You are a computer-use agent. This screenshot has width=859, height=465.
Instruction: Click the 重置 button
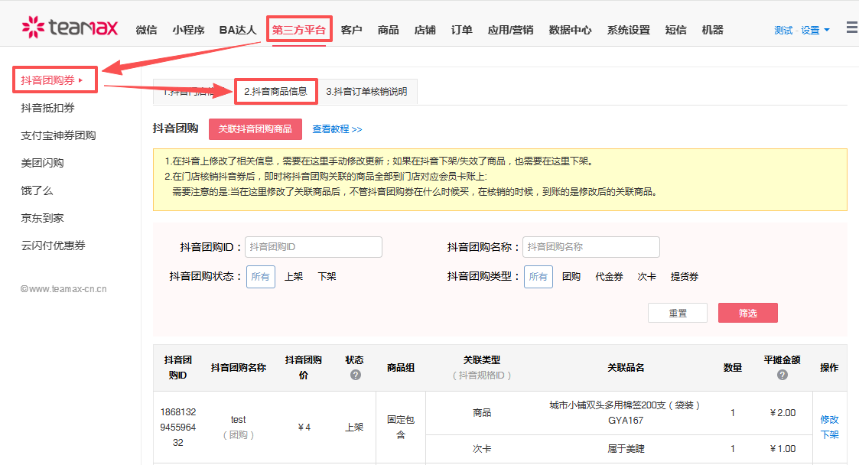678,313
